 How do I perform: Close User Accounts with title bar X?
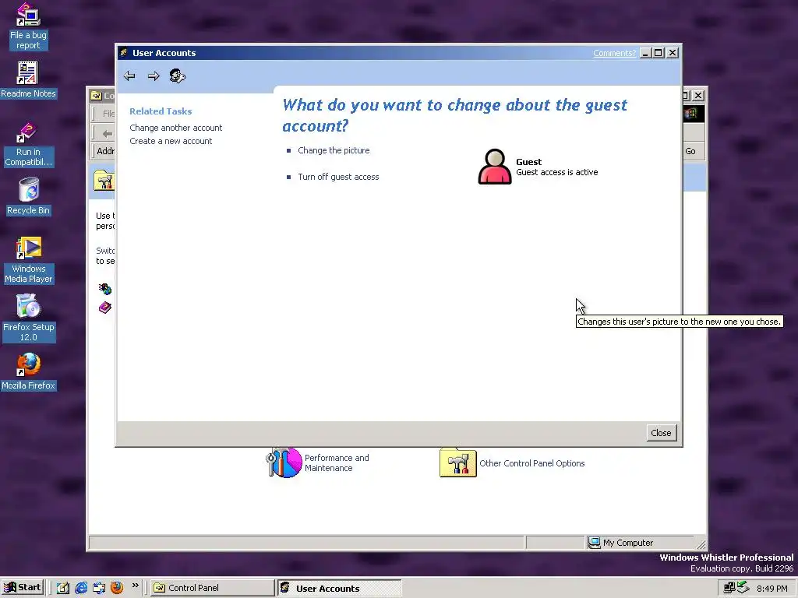click(x=673, y=53)
